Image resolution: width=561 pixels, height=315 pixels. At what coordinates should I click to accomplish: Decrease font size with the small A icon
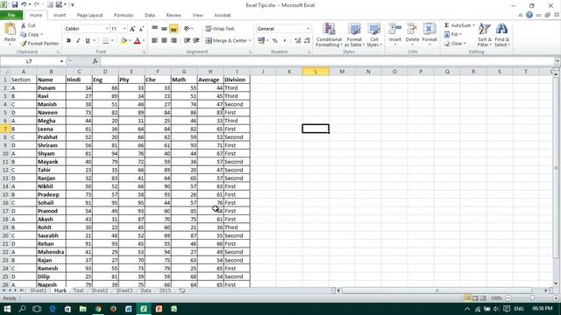141,29
